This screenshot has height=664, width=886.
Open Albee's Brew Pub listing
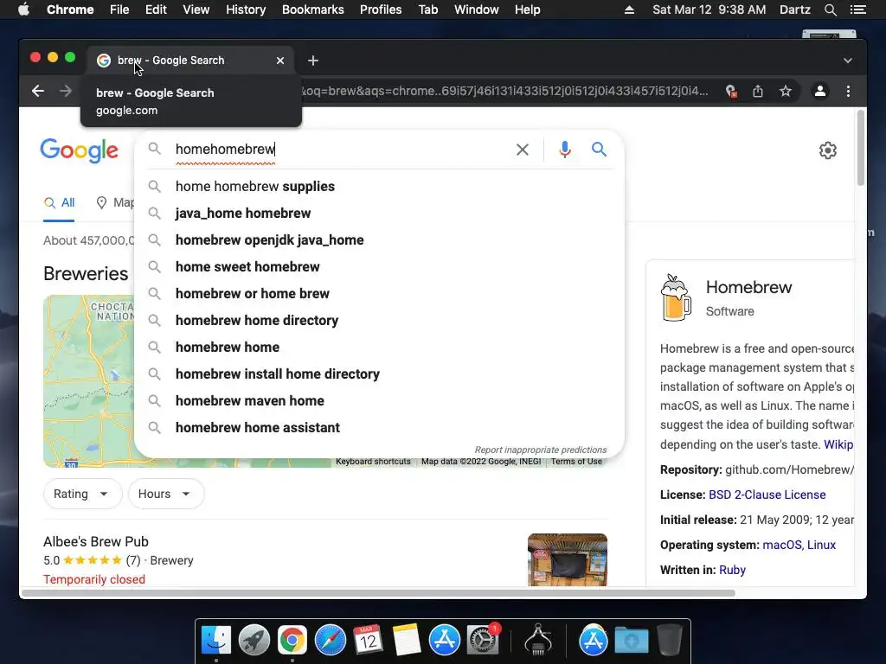(x=96, y=541)
